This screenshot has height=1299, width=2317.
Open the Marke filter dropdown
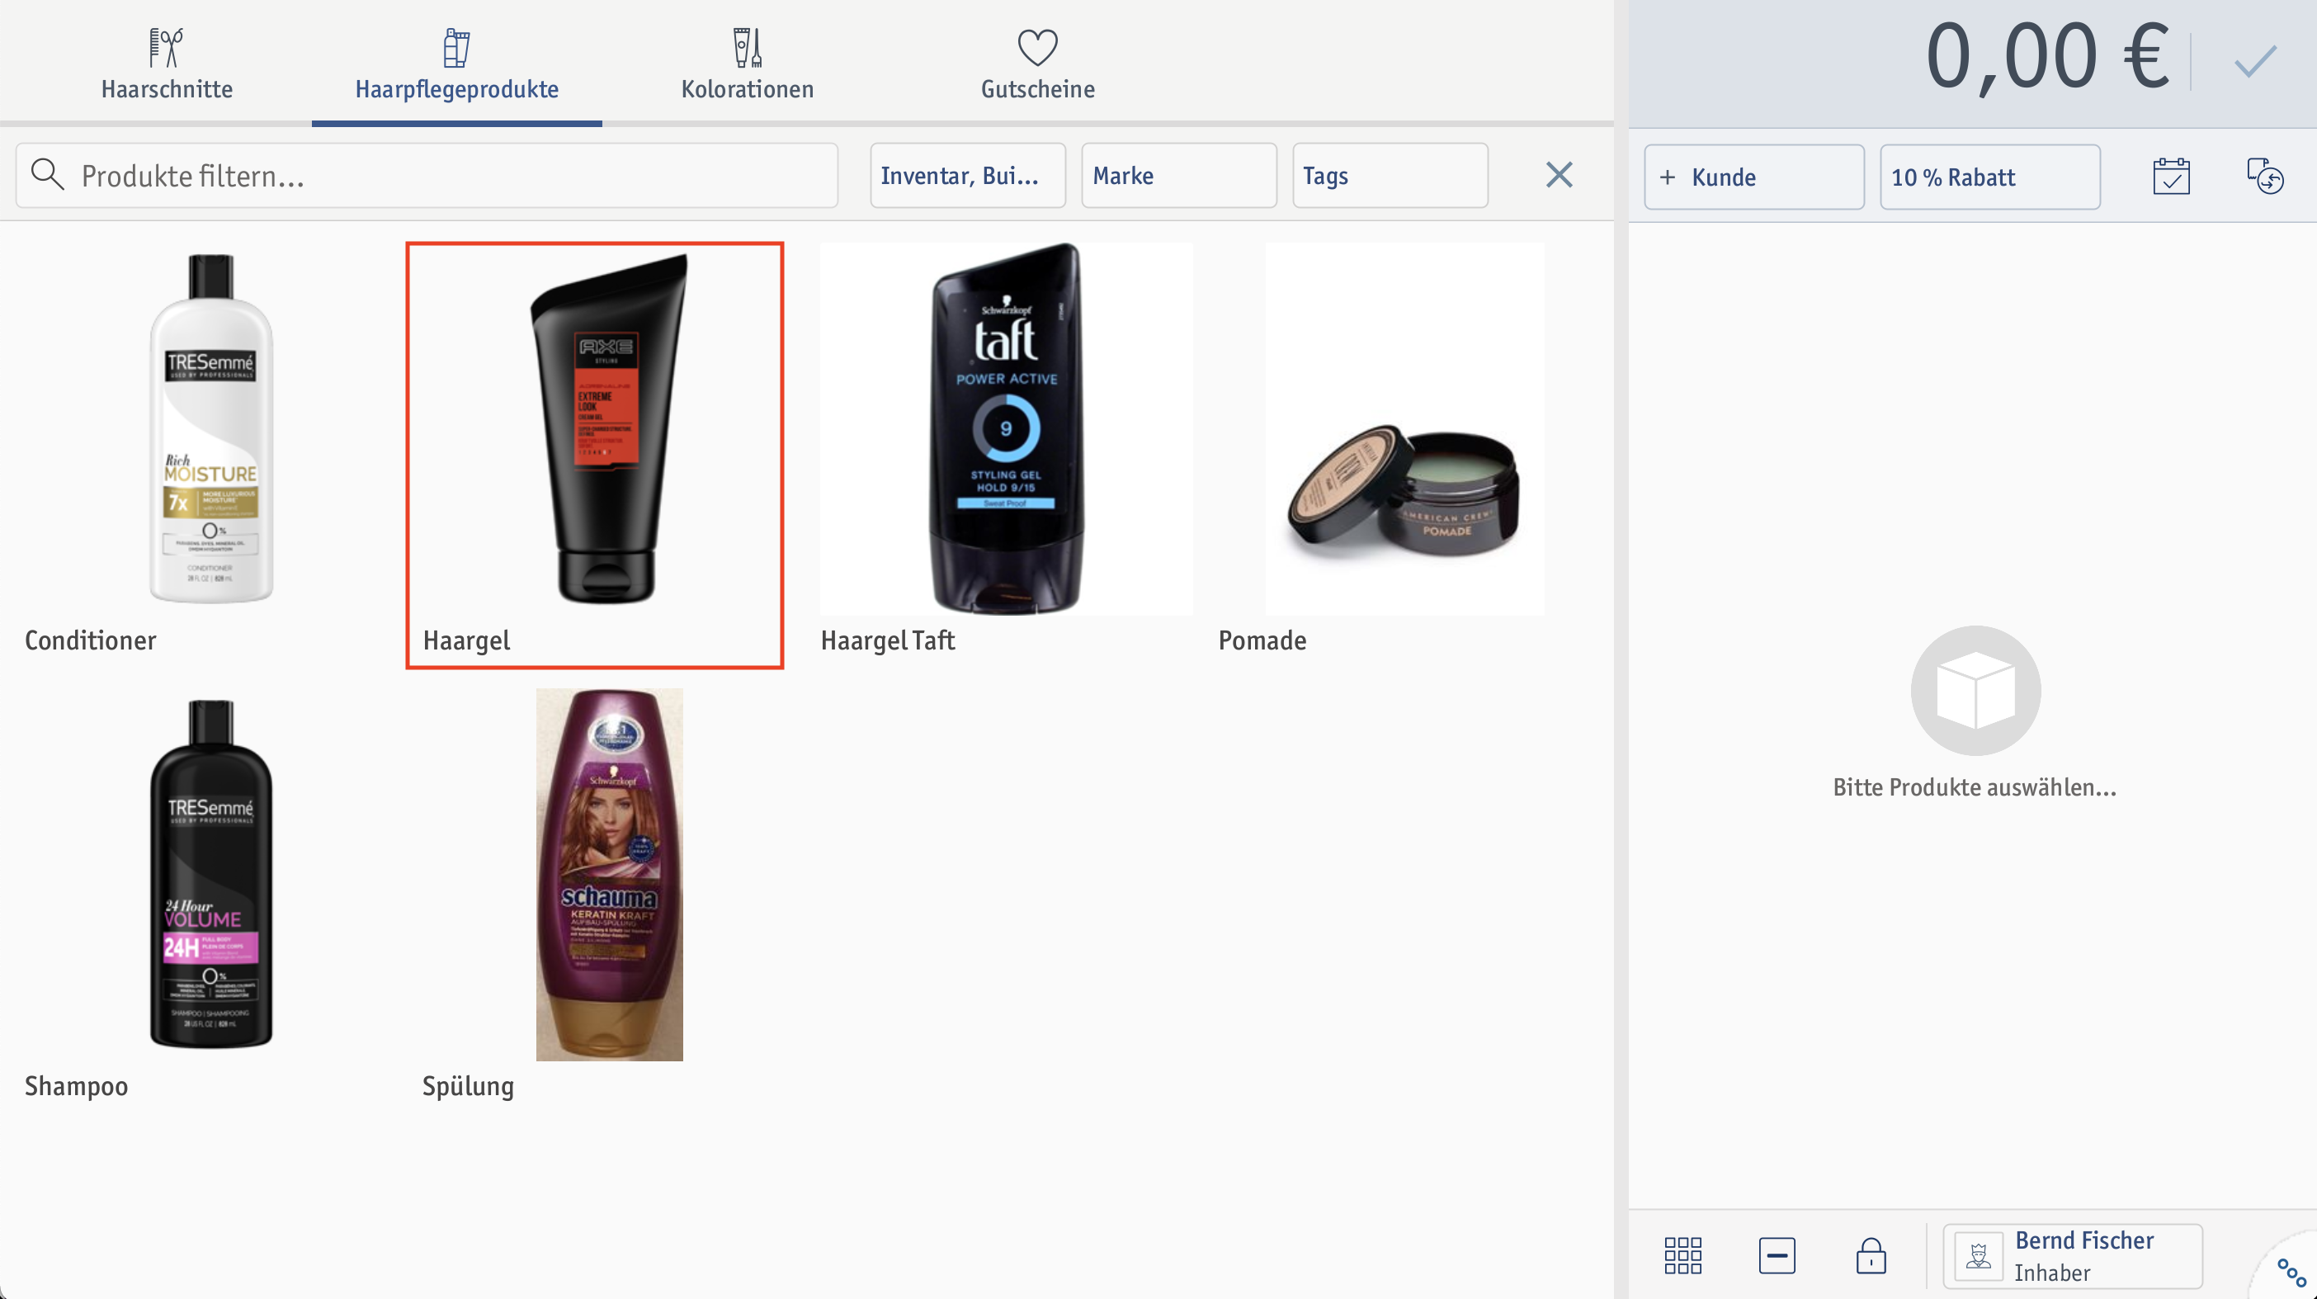1178,176
